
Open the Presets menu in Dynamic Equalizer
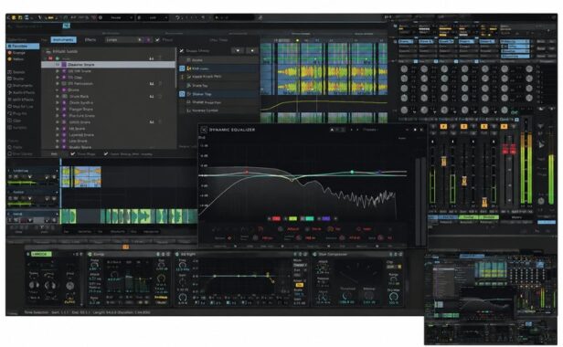pyautogui.click(x=370, y=130)
